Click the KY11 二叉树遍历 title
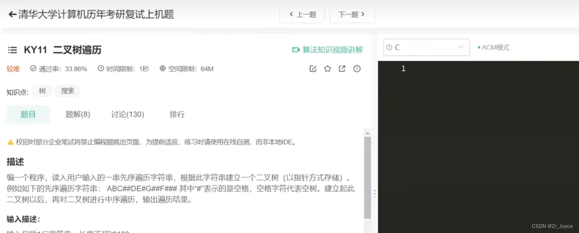This screenshot has width=579, height=233. (63, 50)
